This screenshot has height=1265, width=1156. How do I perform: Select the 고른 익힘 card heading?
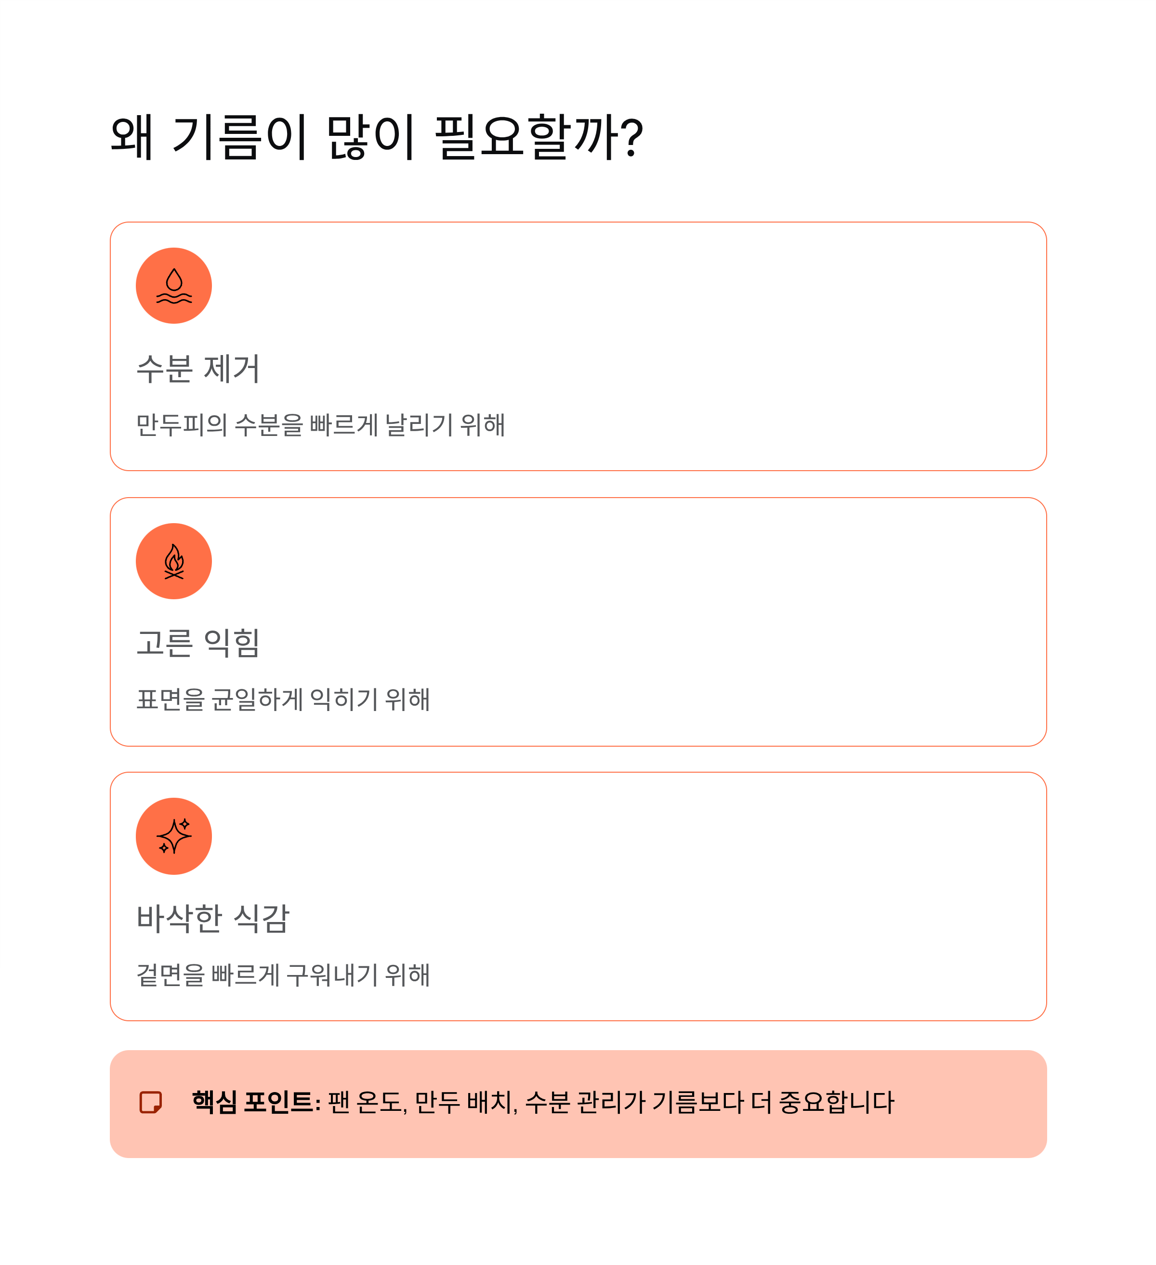[x=198, y=643]
